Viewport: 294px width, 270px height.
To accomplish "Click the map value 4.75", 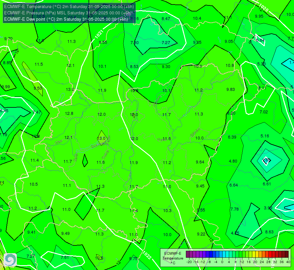I will pyautogui.click(x=235, y=233).
